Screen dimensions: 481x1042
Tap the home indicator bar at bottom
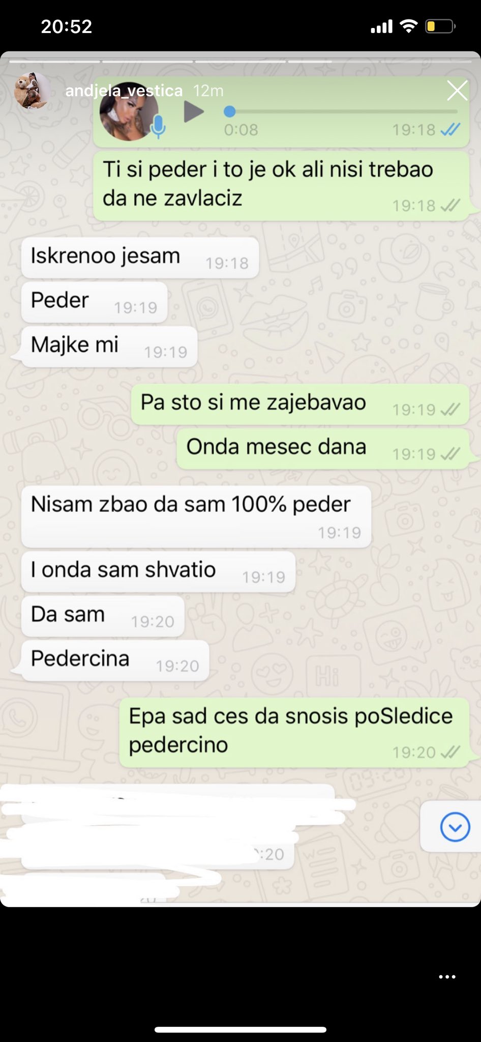(240, 1029)
